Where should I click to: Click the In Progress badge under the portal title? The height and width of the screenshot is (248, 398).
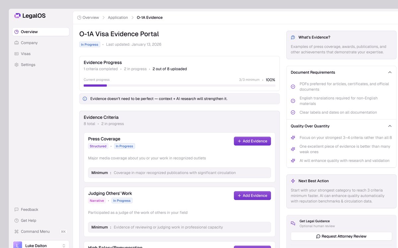point(90,45)
